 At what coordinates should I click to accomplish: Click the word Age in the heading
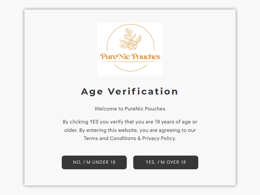(x=92, y=91)
